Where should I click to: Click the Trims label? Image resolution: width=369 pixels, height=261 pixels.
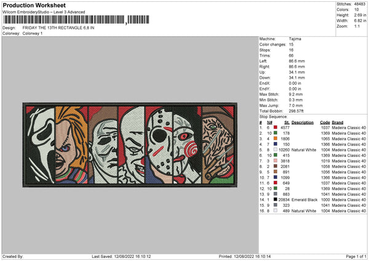click(x=265, y=55)
